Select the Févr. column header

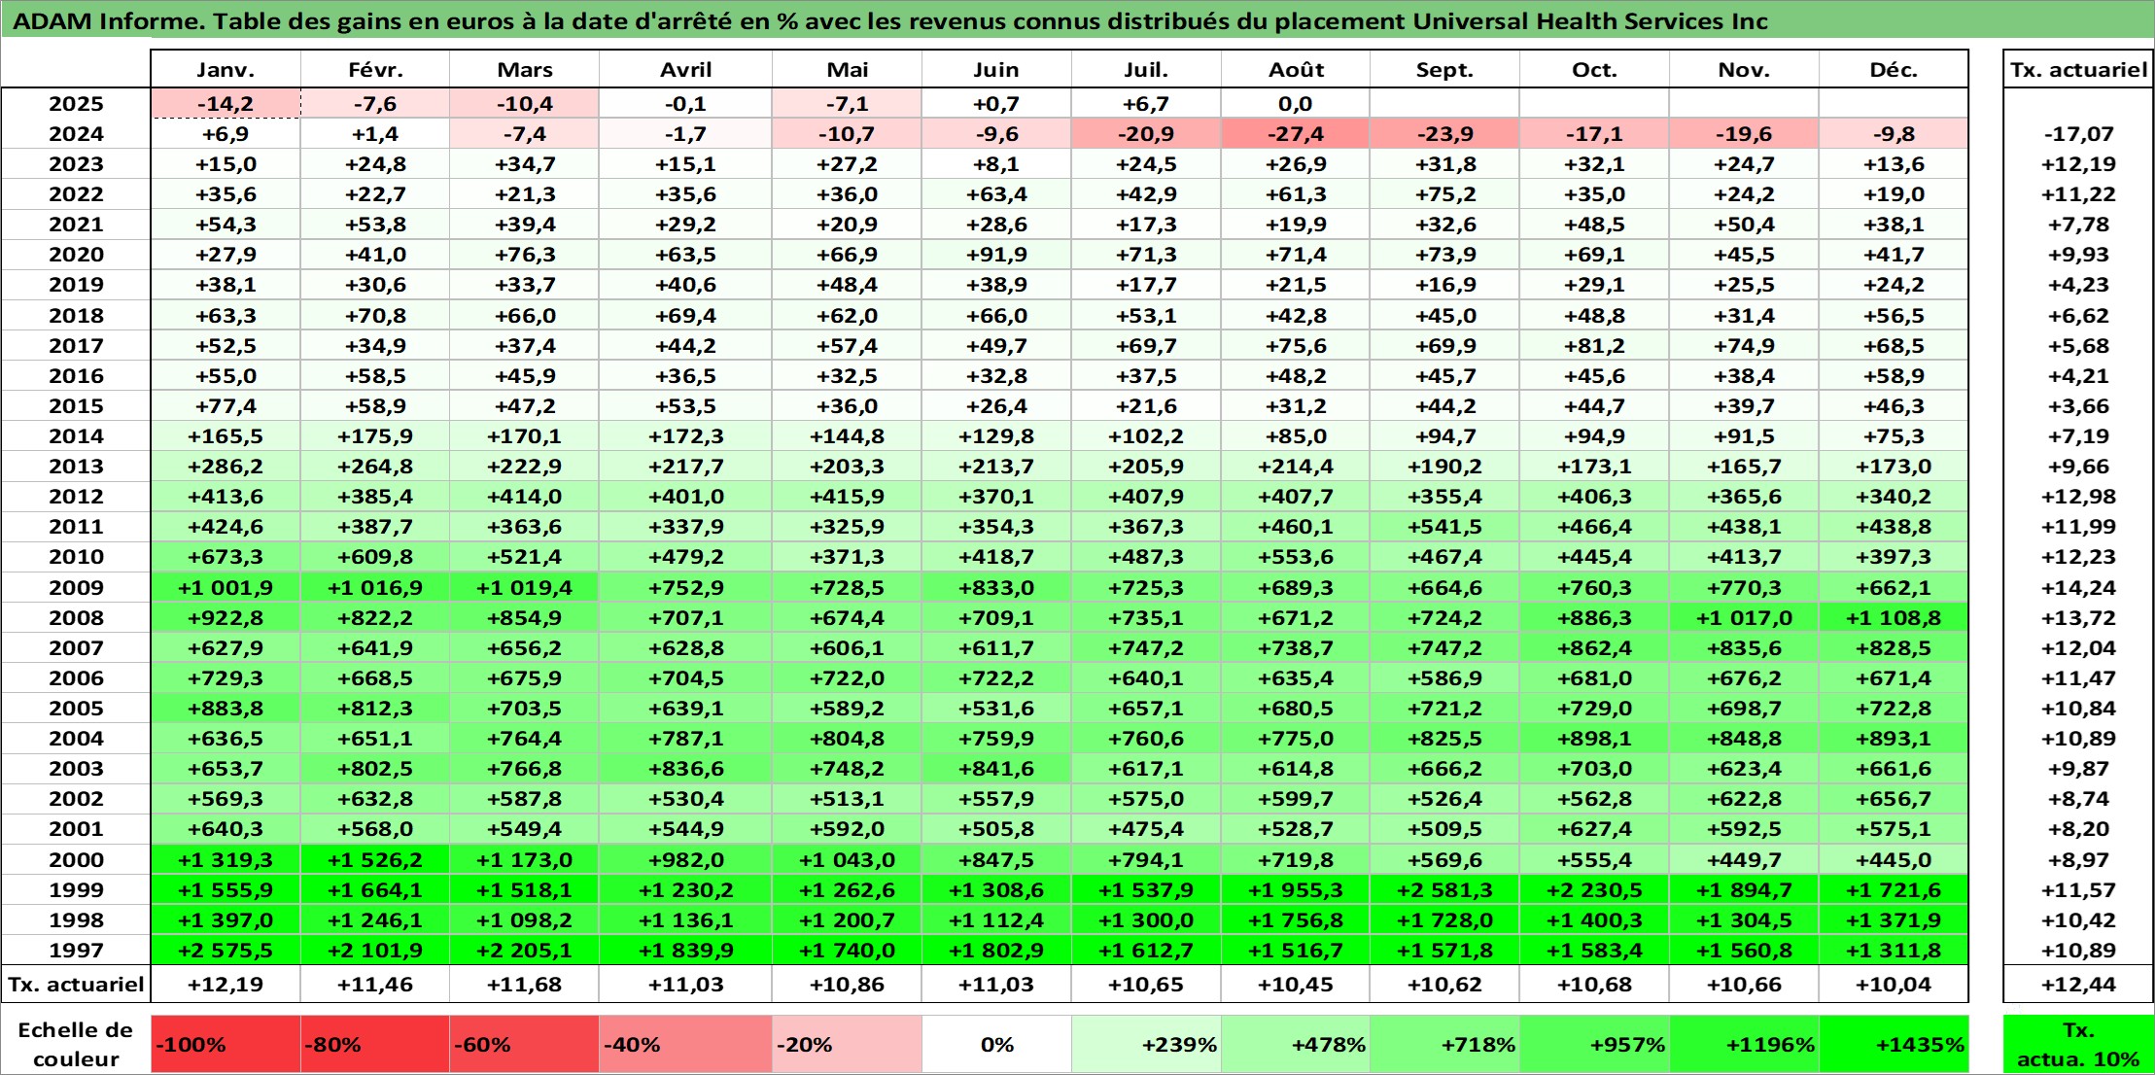click(x=375, y=69)
